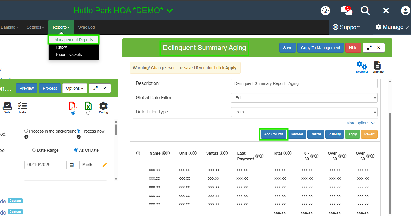Click the search magnifier icon
The height and width of the screenshot is (216, 411).
pos(365,11)
